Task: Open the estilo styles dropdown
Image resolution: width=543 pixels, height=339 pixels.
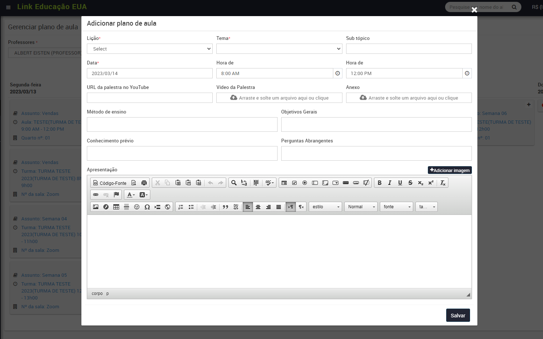Action: pyautogui.click(x=325, y=207)
